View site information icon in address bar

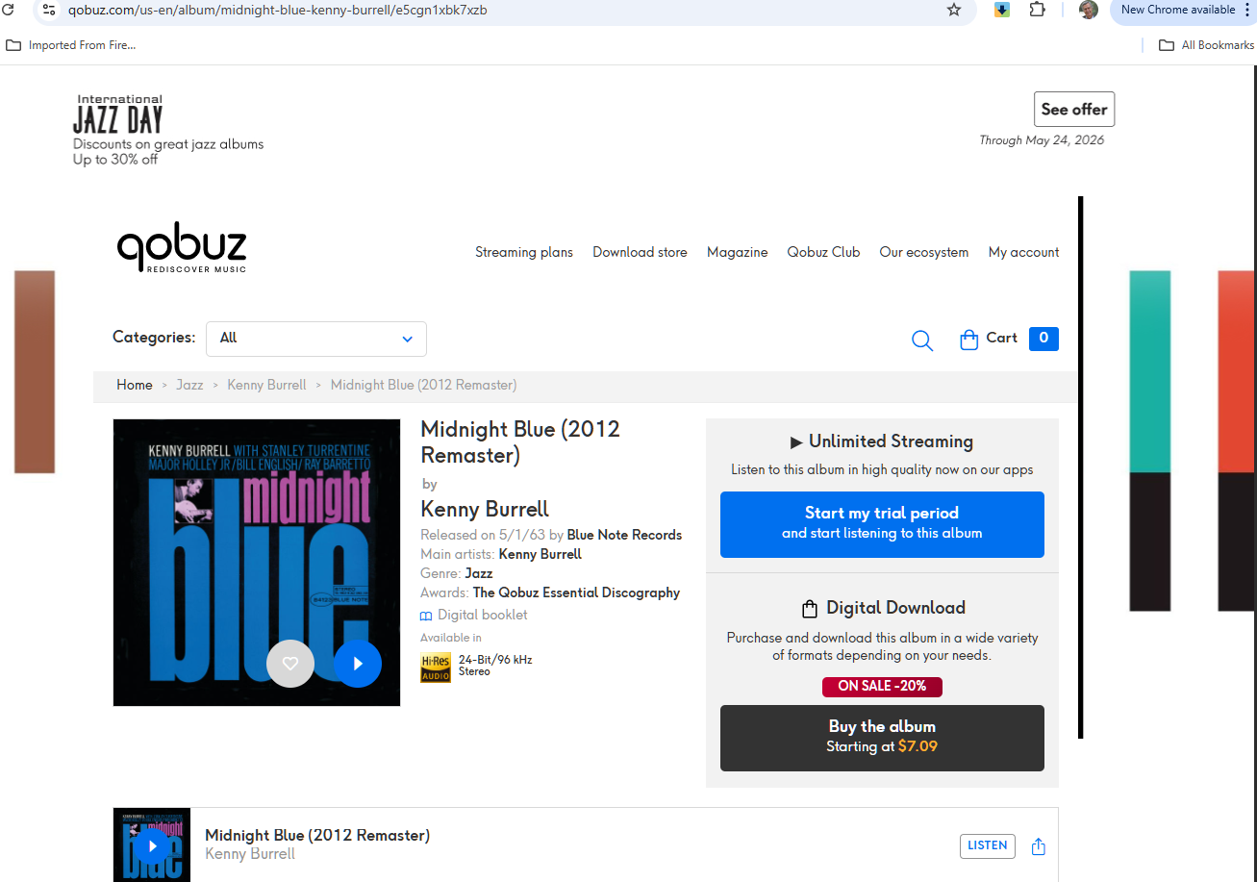click(x=49, y=10)
